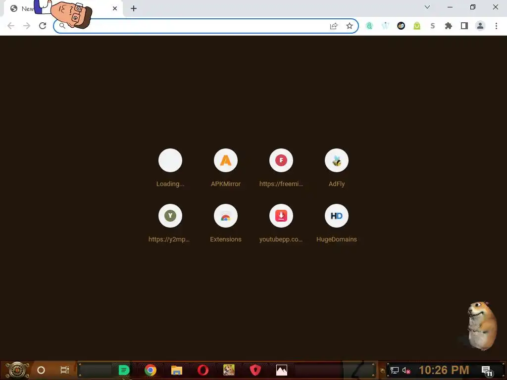Toggle the browser side panel
507x380 pixels.
click(464, 26)
